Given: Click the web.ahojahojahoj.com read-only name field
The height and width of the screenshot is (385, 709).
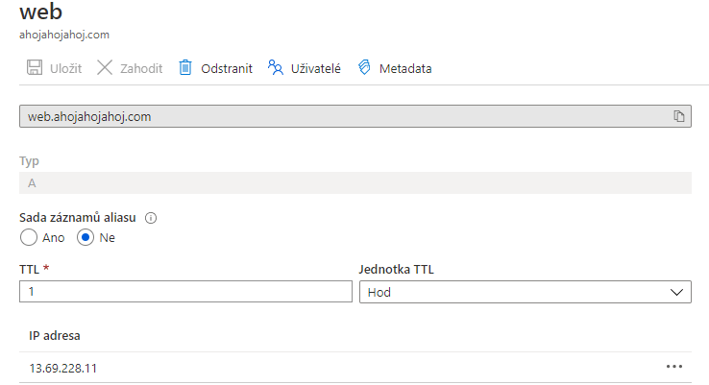Looking at the screenshot, I should 336,116.
